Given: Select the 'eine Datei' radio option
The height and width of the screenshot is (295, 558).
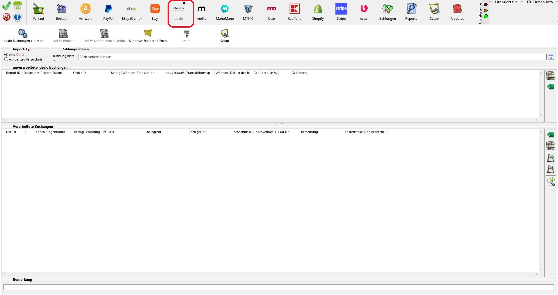Looking at the screenshot, I should tap(6, 55).
